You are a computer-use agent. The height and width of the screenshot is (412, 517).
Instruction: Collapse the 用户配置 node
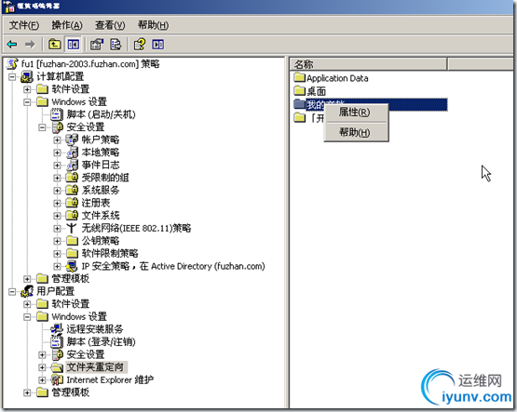pos(12,291)
